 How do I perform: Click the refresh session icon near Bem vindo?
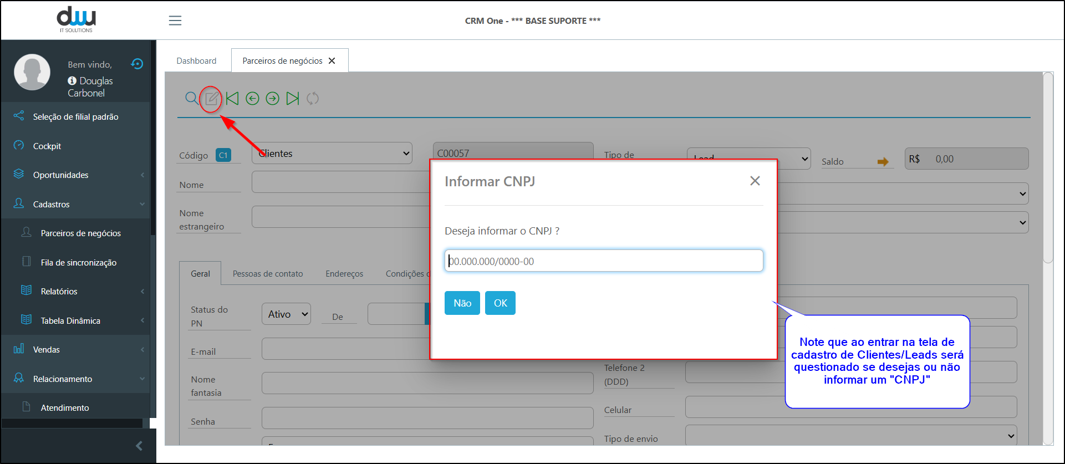(137, 64)
